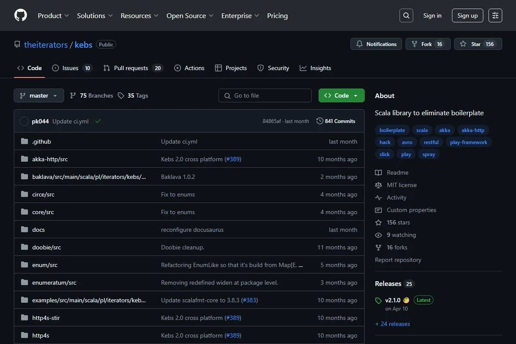This screenshot has height=344, width=516.
Task: Click the Sign up button
Action: [467, 15]
